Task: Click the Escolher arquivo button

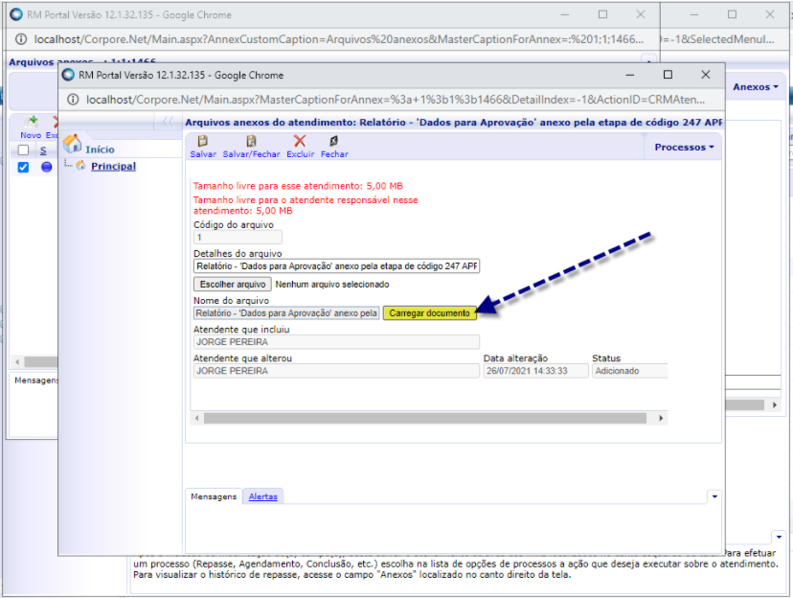Action: coord(232,285)
